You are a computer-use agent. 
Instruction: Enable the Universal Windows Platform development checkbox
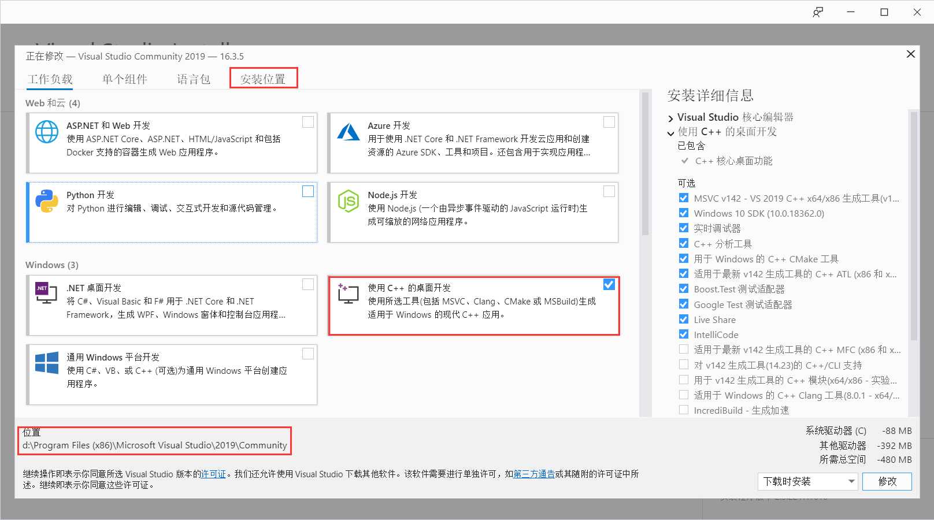pyautogui.click(x=308, y=354)
